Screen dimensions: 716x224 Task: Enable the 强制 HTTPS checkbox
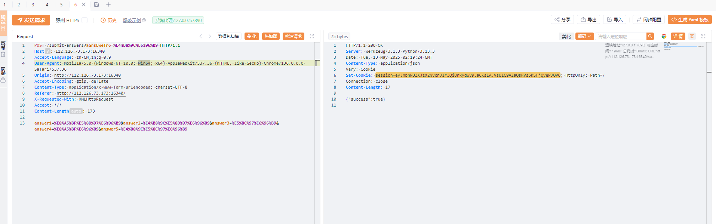coord(84,20)
